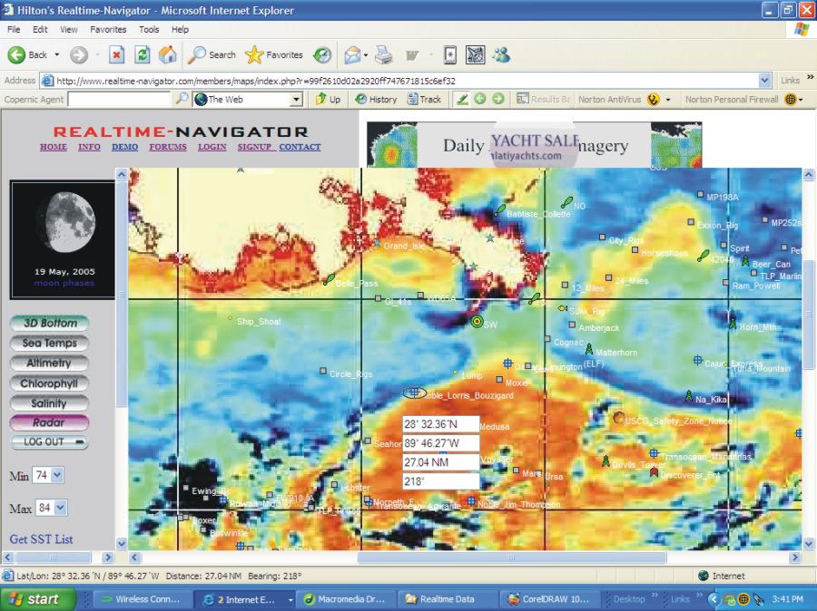The height and width of the screenshot is (611, 817).
Task: Expand Norton Personal Firewall dropdown arrow
Action: click(x=801, y=99)
